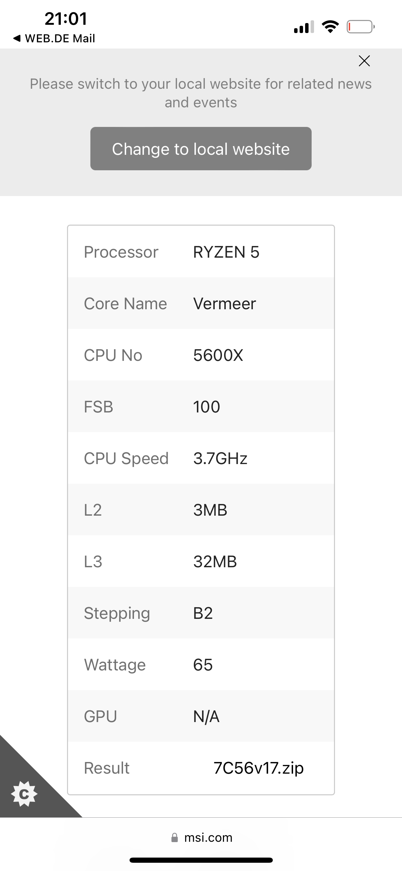Select the Processor RYZEN 5 row

pos(201,252)
